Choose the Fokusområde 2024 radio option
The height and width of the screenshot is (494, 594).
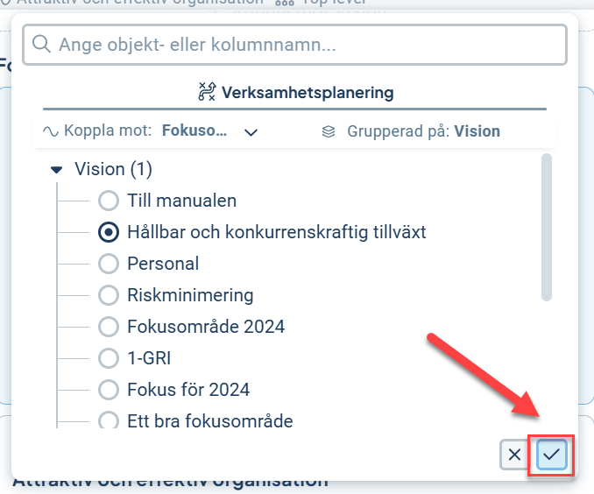[109, 327]
